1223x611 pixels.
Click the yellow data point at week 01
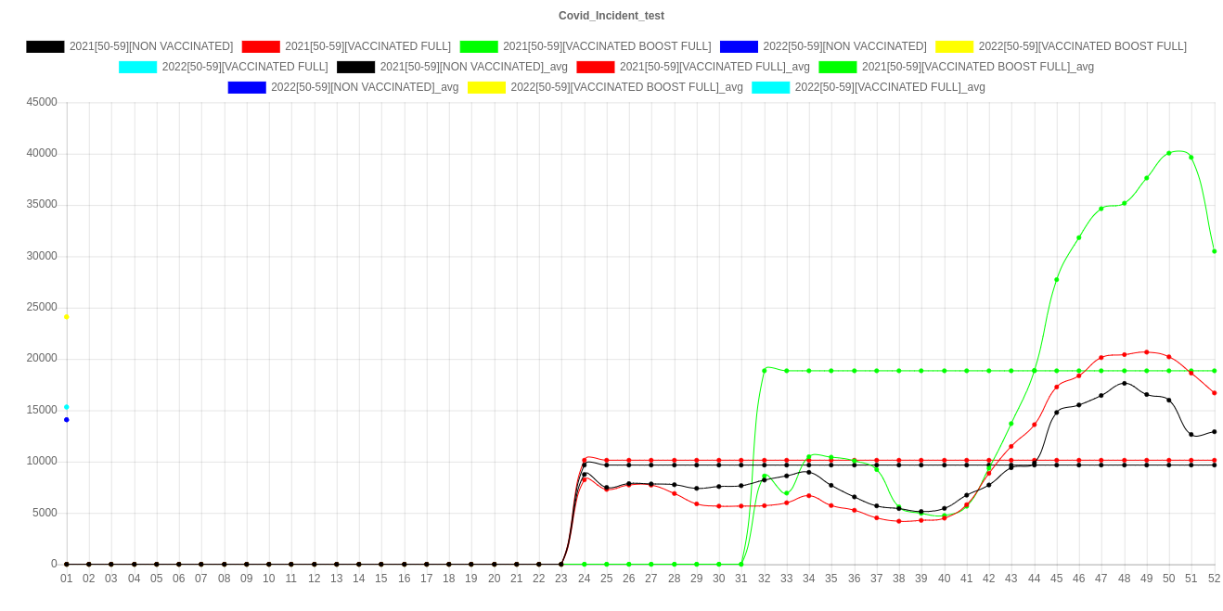[x=67, y=317]
